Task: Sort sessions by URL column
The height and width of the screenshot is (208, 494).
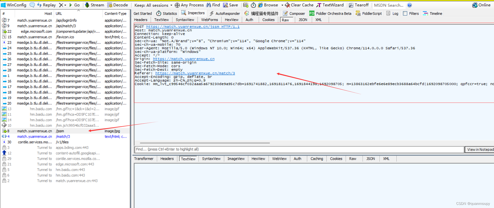Action: tap(78, 14)
